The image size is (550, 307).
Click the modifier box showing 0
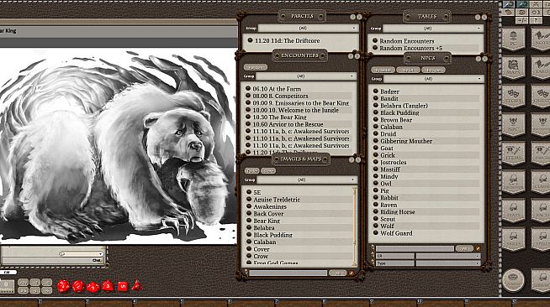pyautogui.click(x=7, y=286)
